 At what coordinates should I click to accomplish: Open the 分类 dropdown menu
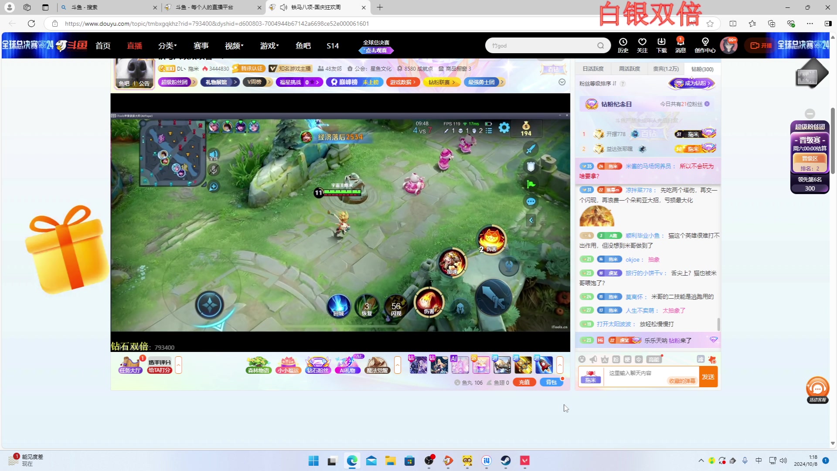pos(167,45)
